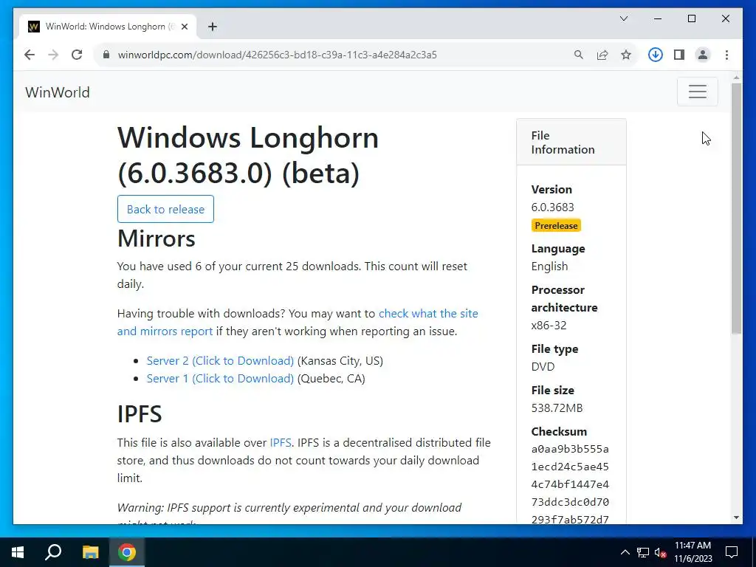Select the file size 538.72MB value
The height and width of the screenshot is (567, 756).
(557, 408)
